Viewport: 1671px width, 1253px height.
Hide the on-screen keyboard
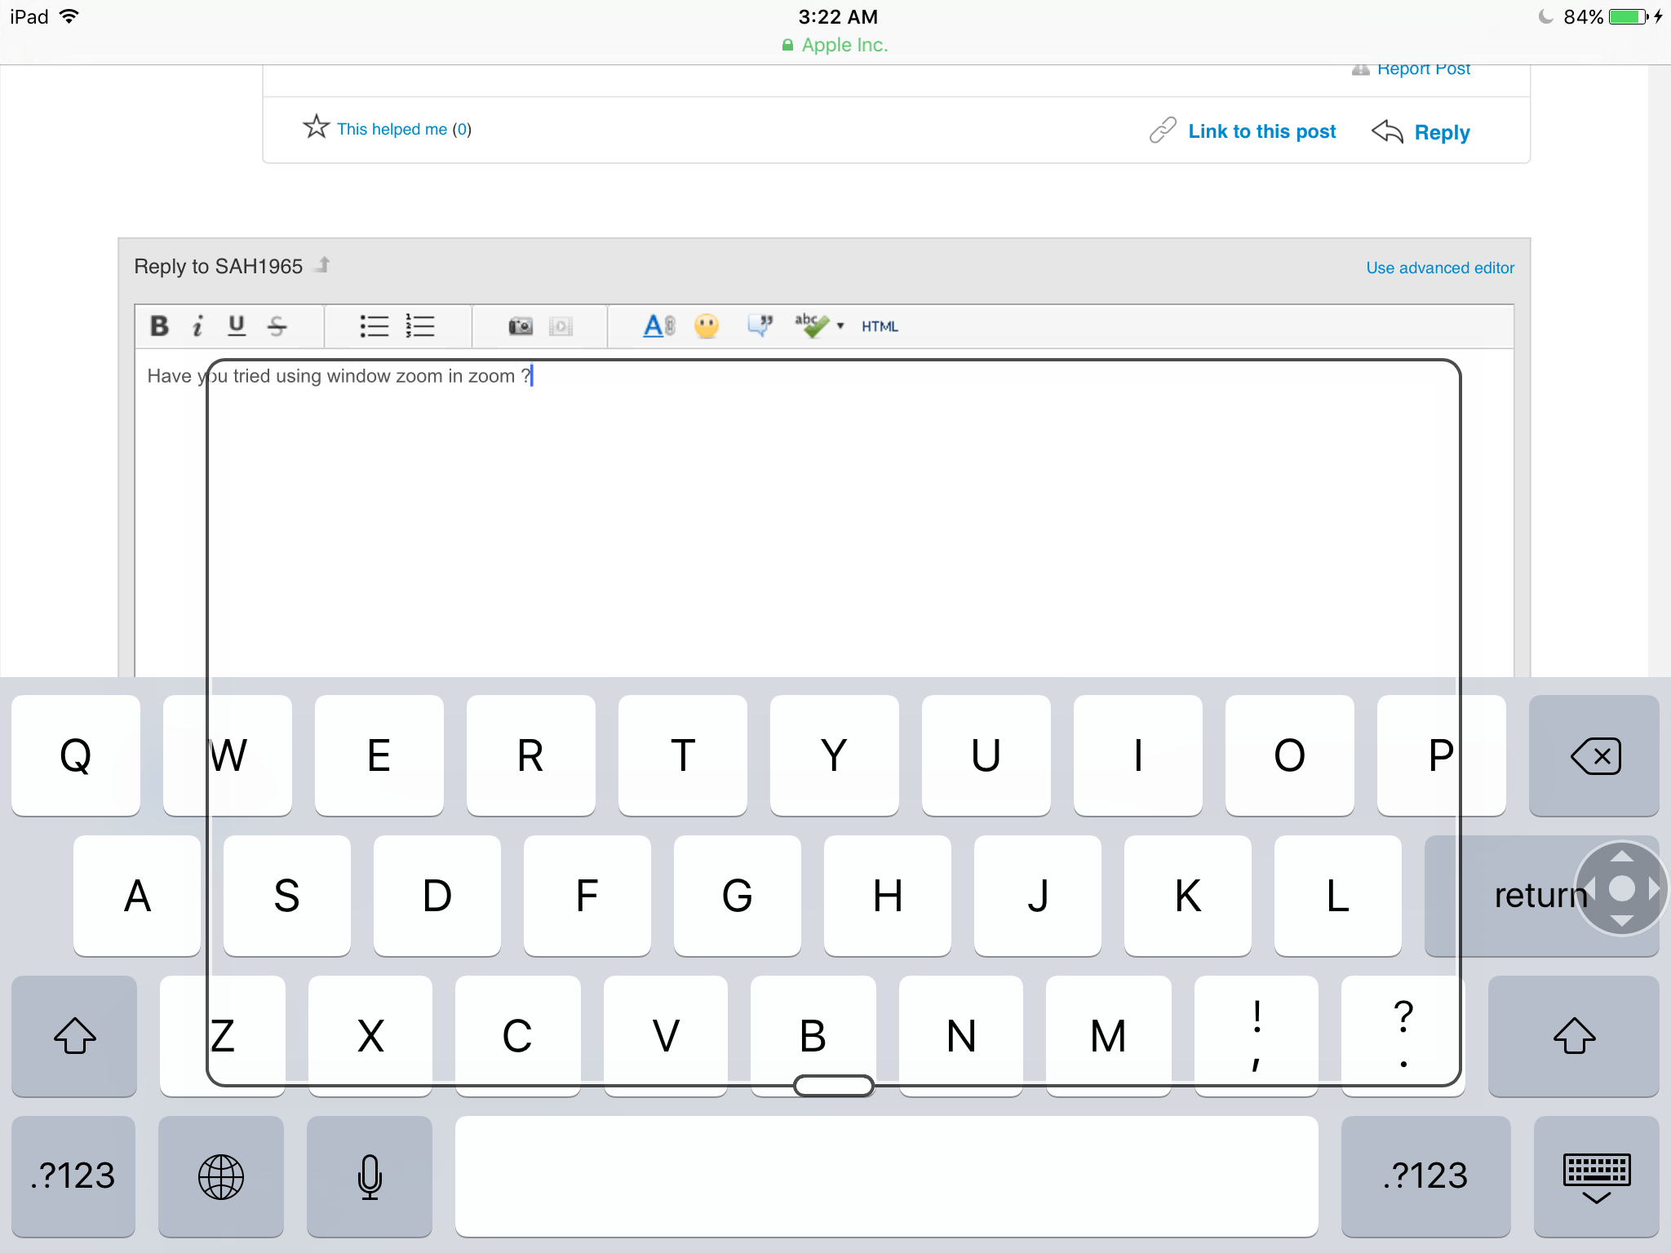(x=1596, y=1176)
